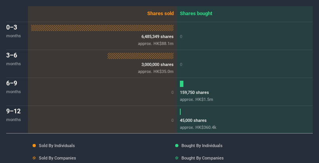Click the Shares bought column header

tap(196, 14)
